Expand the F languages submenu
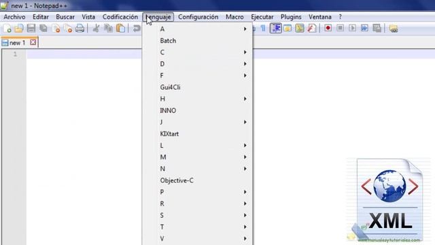The height and width of the screenshot is (245, 435). 198,76
